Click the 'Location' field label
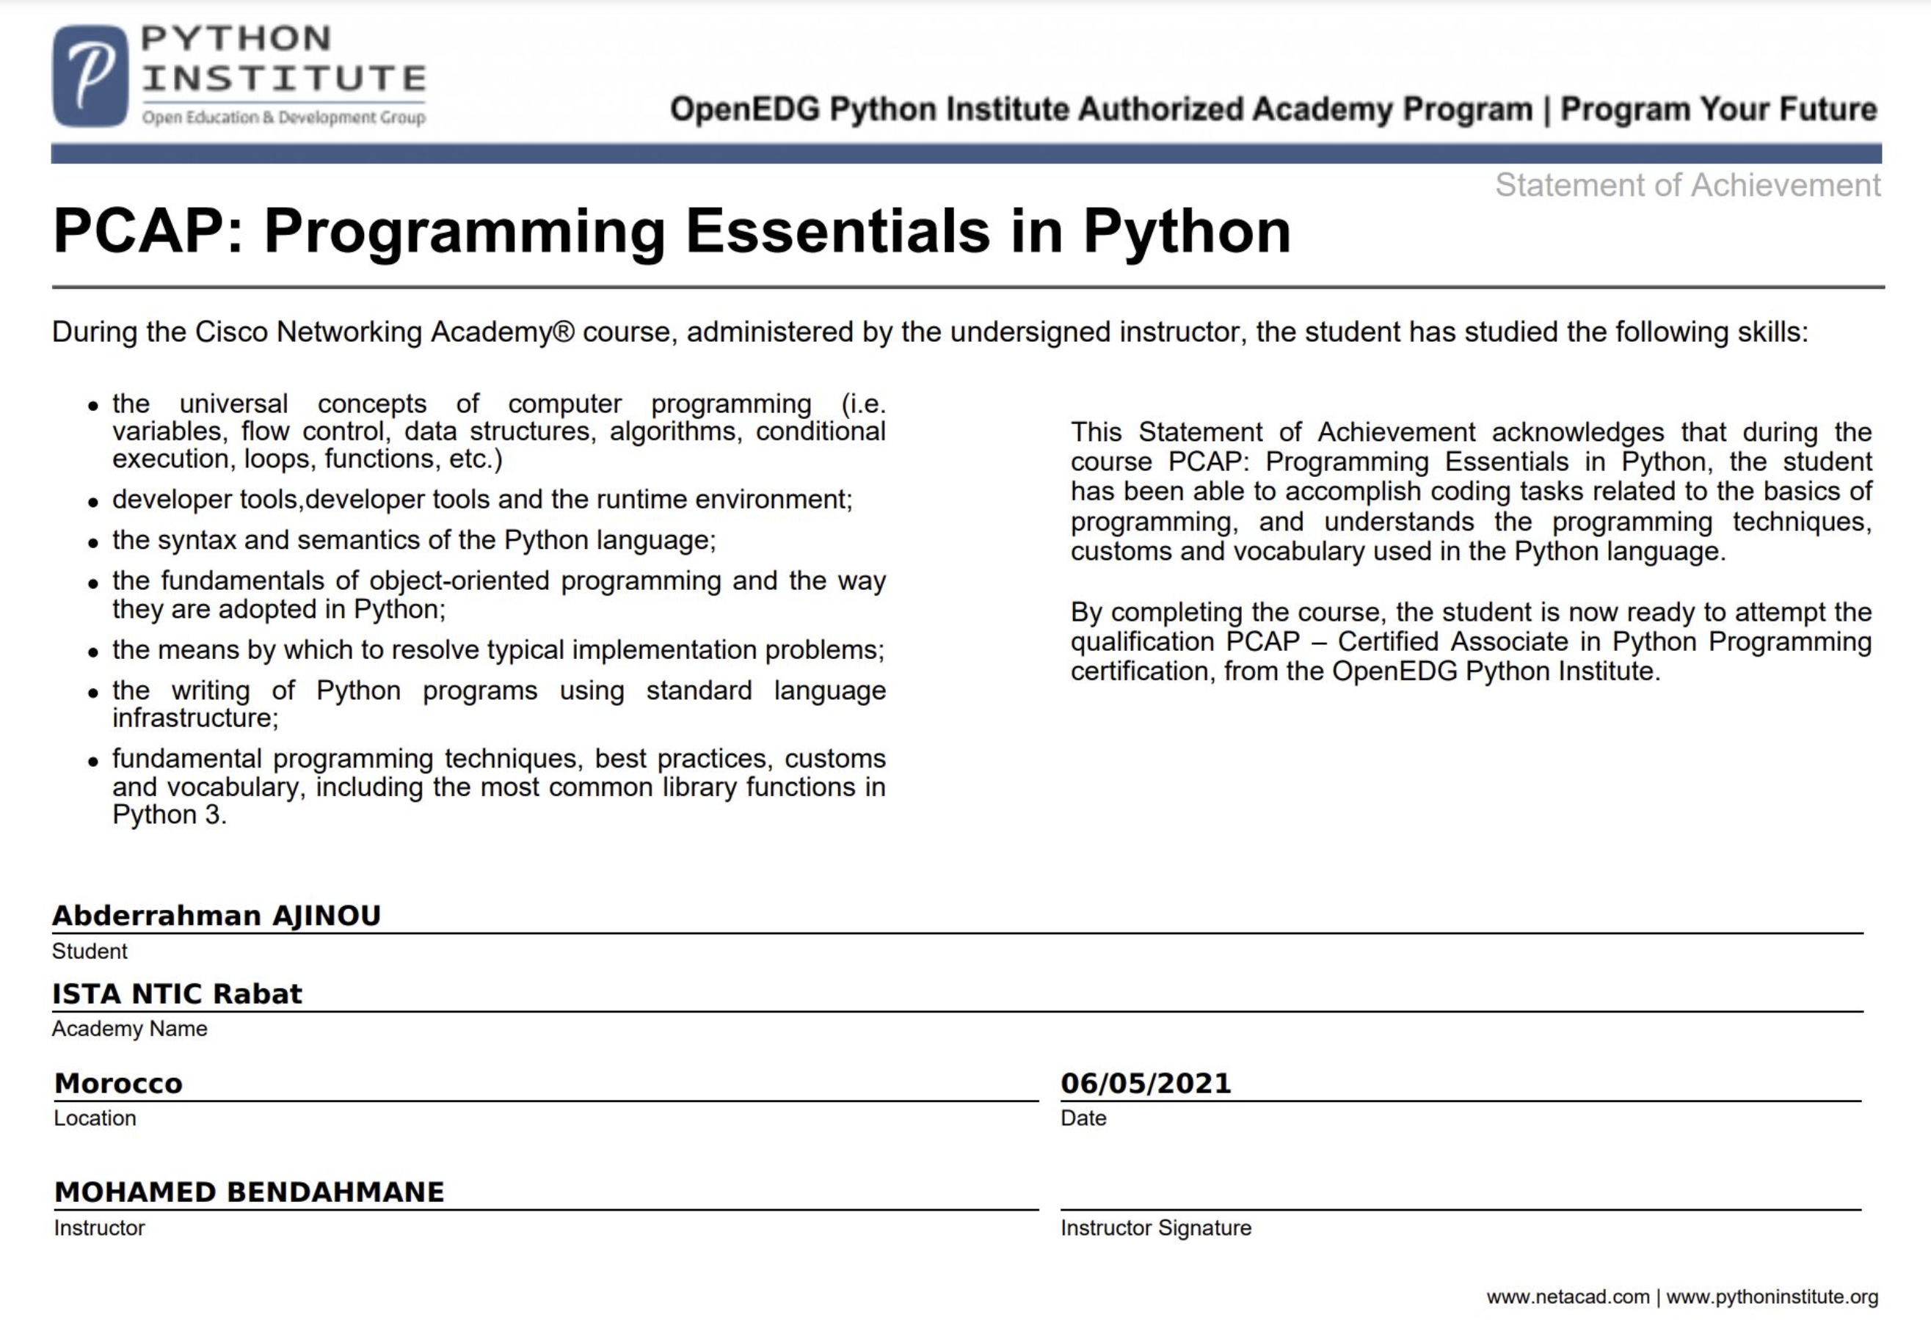This screenshot has width=1931, height=1320. 95,1118
